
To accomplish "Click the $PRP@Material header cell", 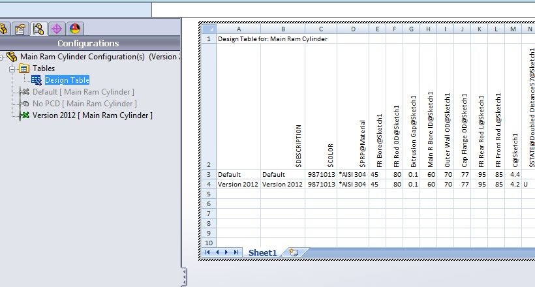I will tap(353, 106).
